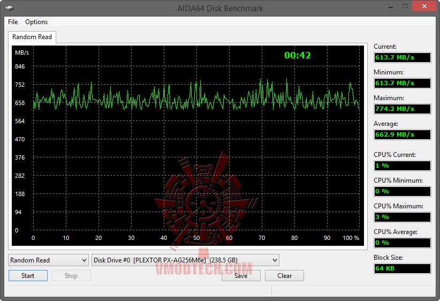Click the Current: label
The height and width of the screenshot is (301, 440).
coord(385,47)
